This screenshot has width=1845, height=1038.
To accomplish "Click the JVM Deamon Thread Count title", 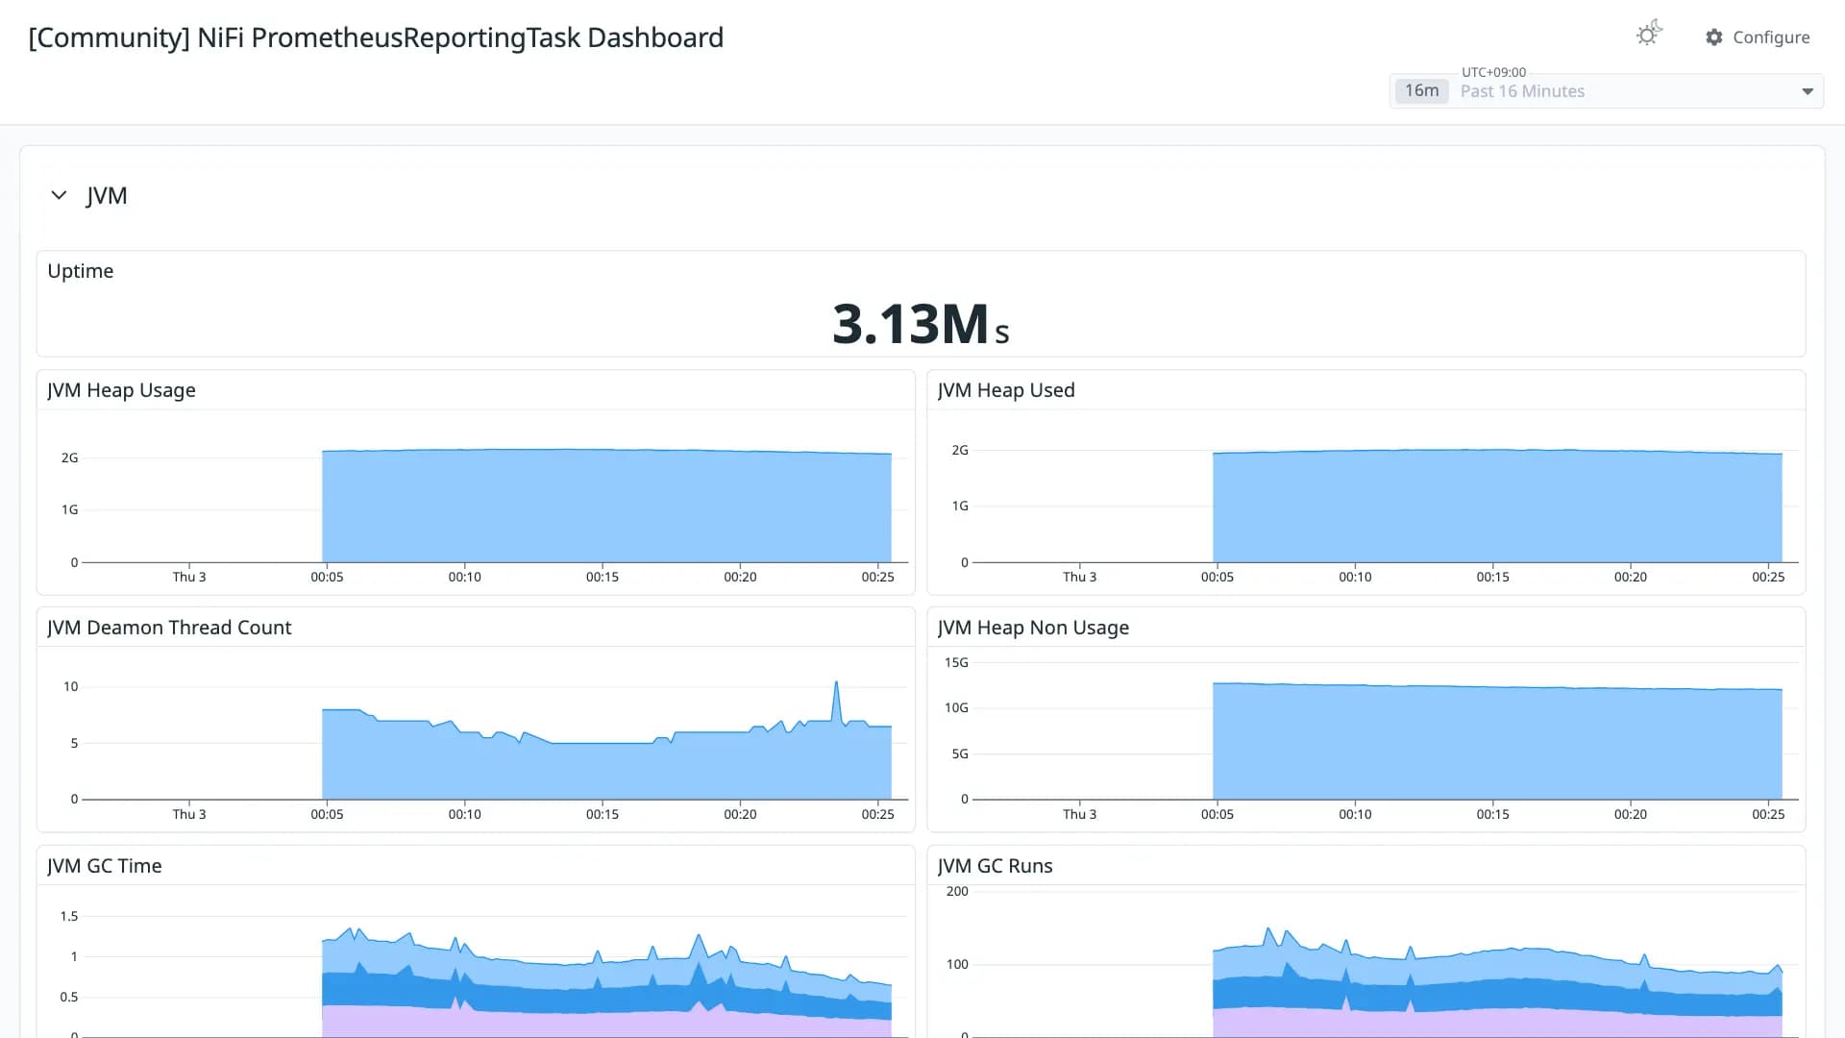I will [x=169, y=628].
